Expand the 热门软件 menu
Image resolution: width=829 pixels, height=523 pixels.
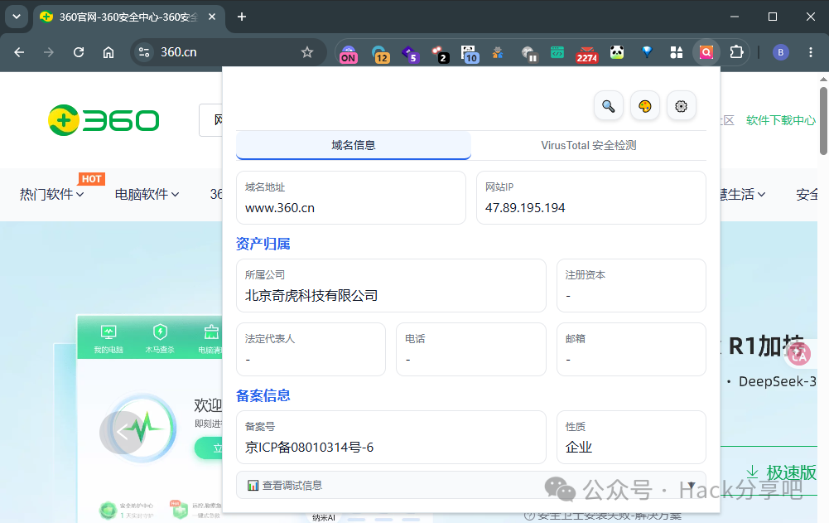pos(52,194)
